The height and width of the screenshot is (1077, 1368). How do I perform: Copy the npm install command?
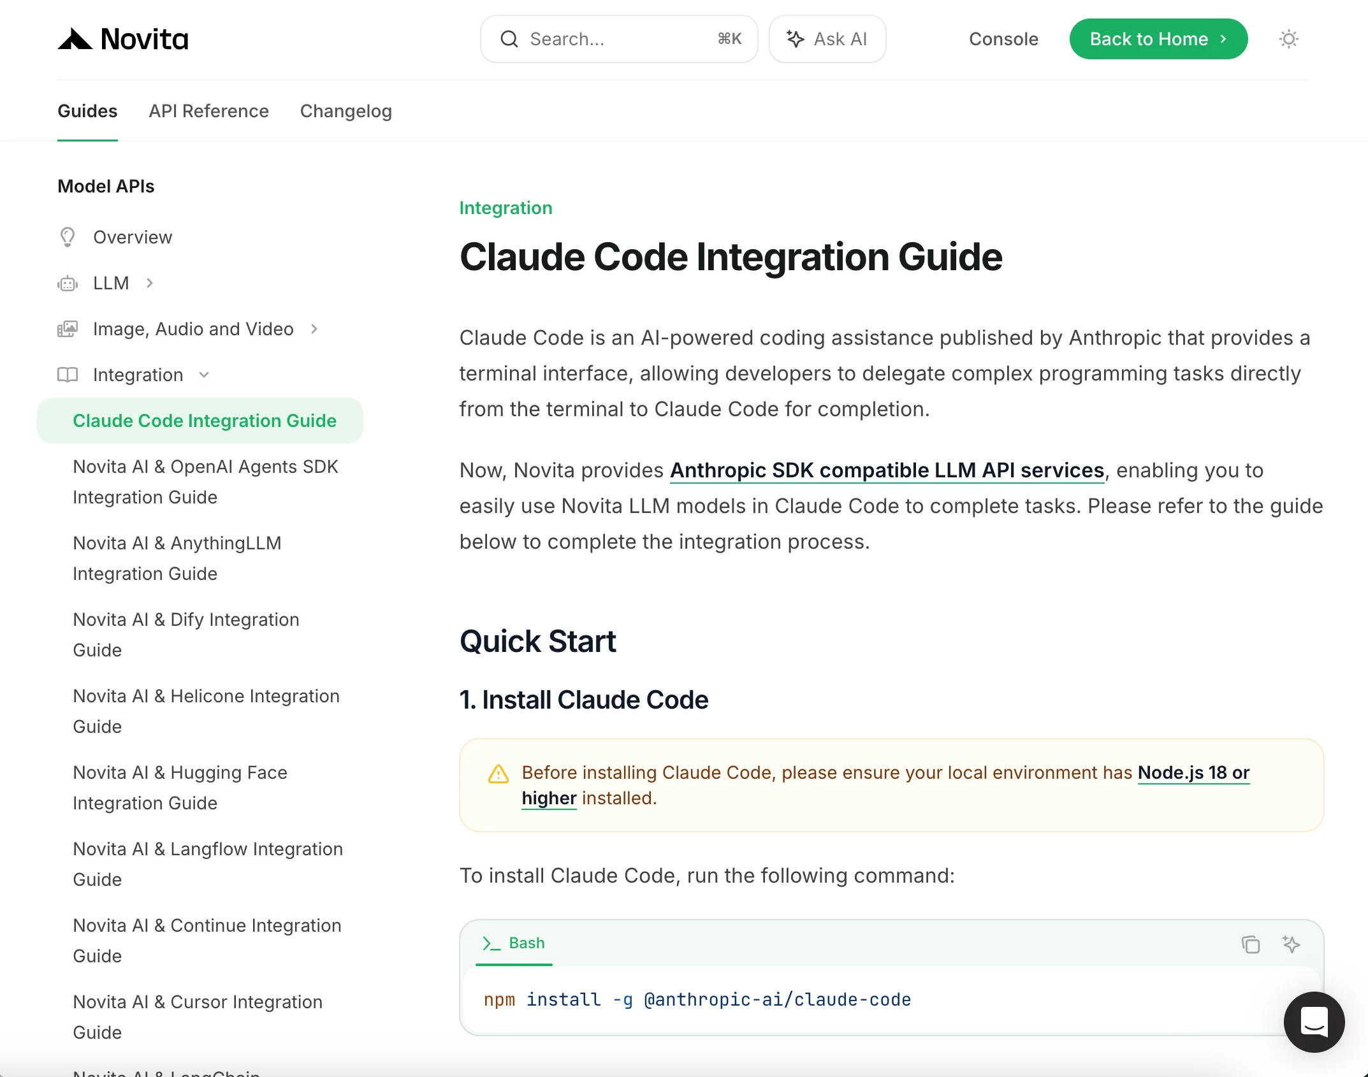point(1251,944)
